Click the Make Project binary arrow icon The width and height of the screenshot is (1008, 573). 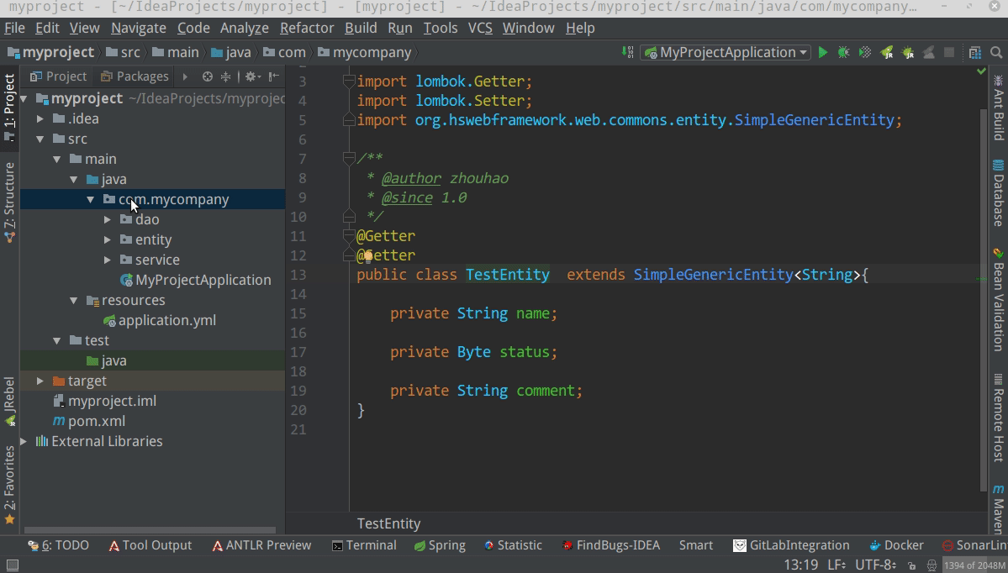pyautogui.click(x=628, y=53)
